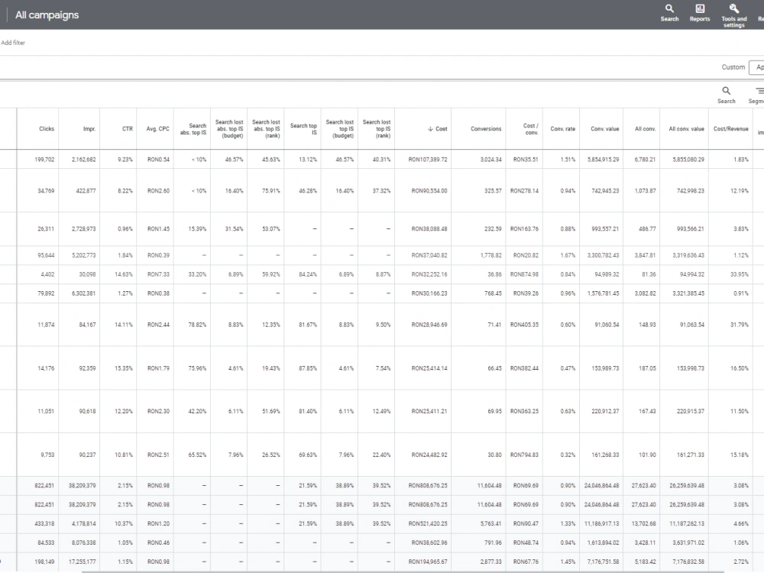Sort by the All conv. value header
The width and height of the screenshot is (764, 573).
point(686,128)
